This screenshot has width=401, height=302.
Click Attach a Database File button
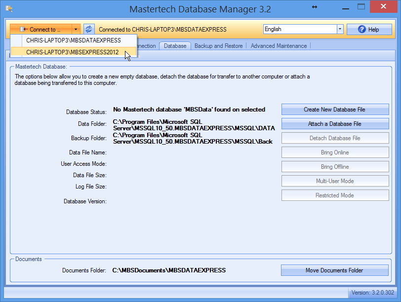[335, 124]
